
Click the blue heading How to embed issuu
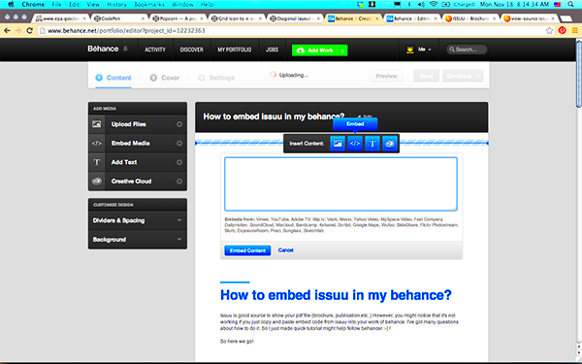click(336, 295)
